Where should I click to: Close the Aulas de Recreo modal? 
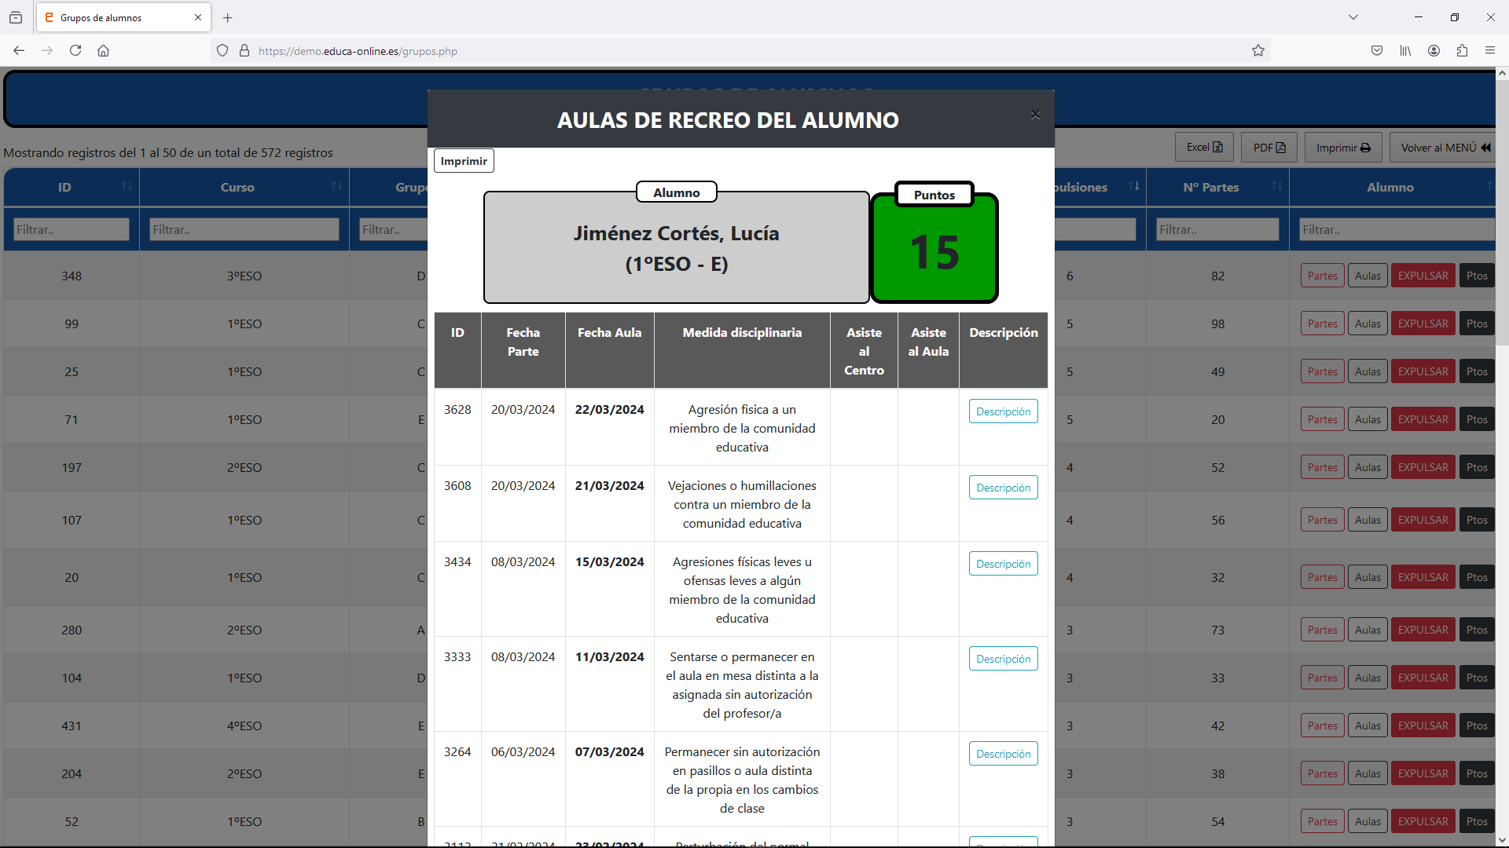[1035, 115]
